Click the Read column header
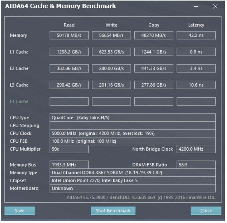227x223 pixels. 69,25
